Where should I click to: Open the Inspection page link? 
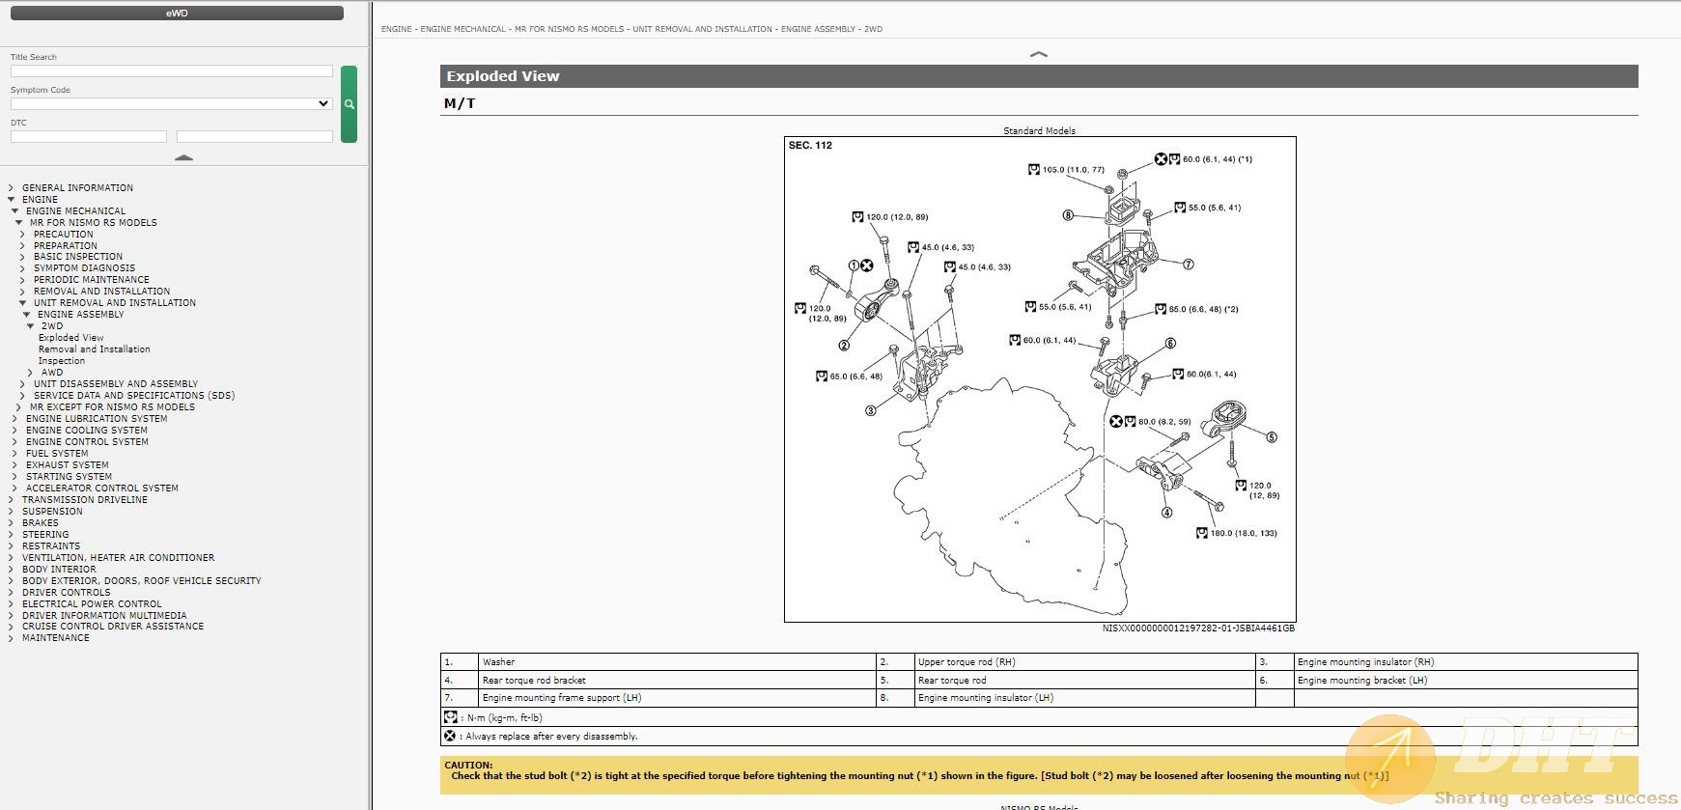(x=62, y=361)
